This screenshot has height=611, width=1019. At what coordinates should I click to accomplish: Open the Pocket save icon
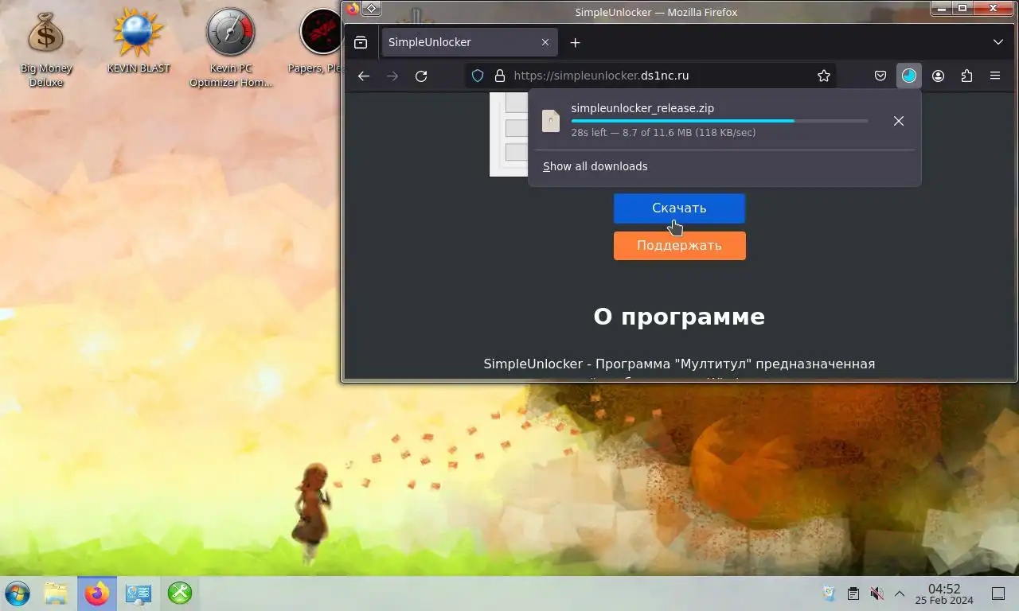point(880,76)
